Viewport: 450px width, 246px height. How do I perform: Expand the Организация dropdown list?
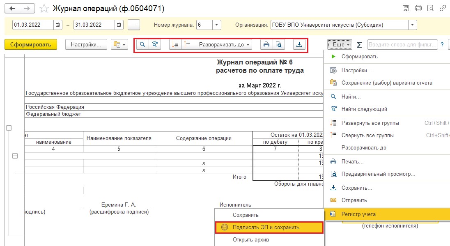(x=412, y=25)
